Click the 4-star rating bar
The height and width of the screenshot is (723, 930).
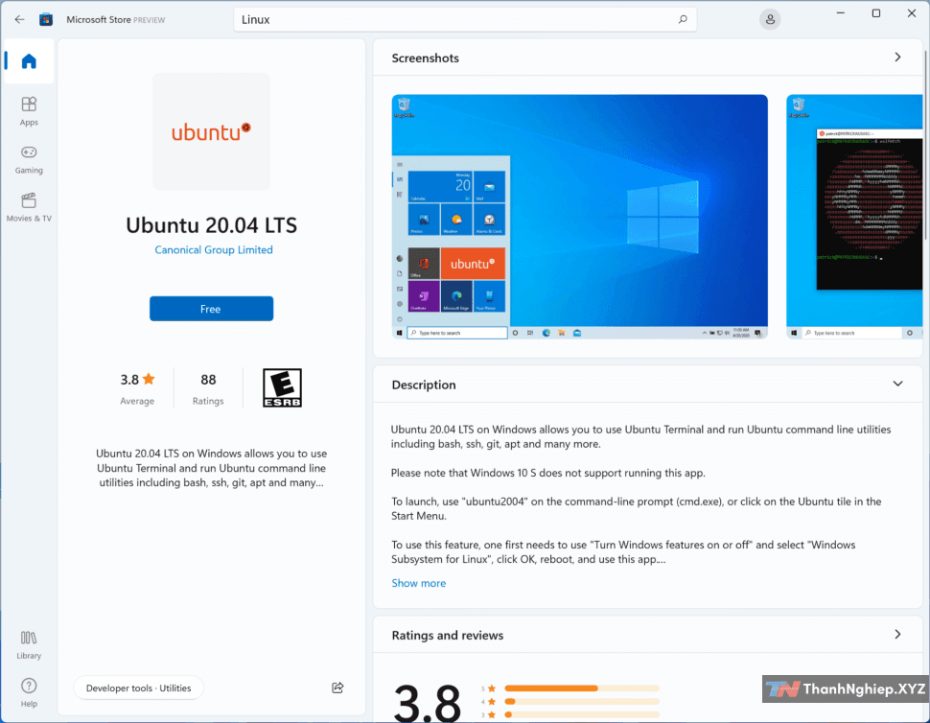(x=581, y=702)
